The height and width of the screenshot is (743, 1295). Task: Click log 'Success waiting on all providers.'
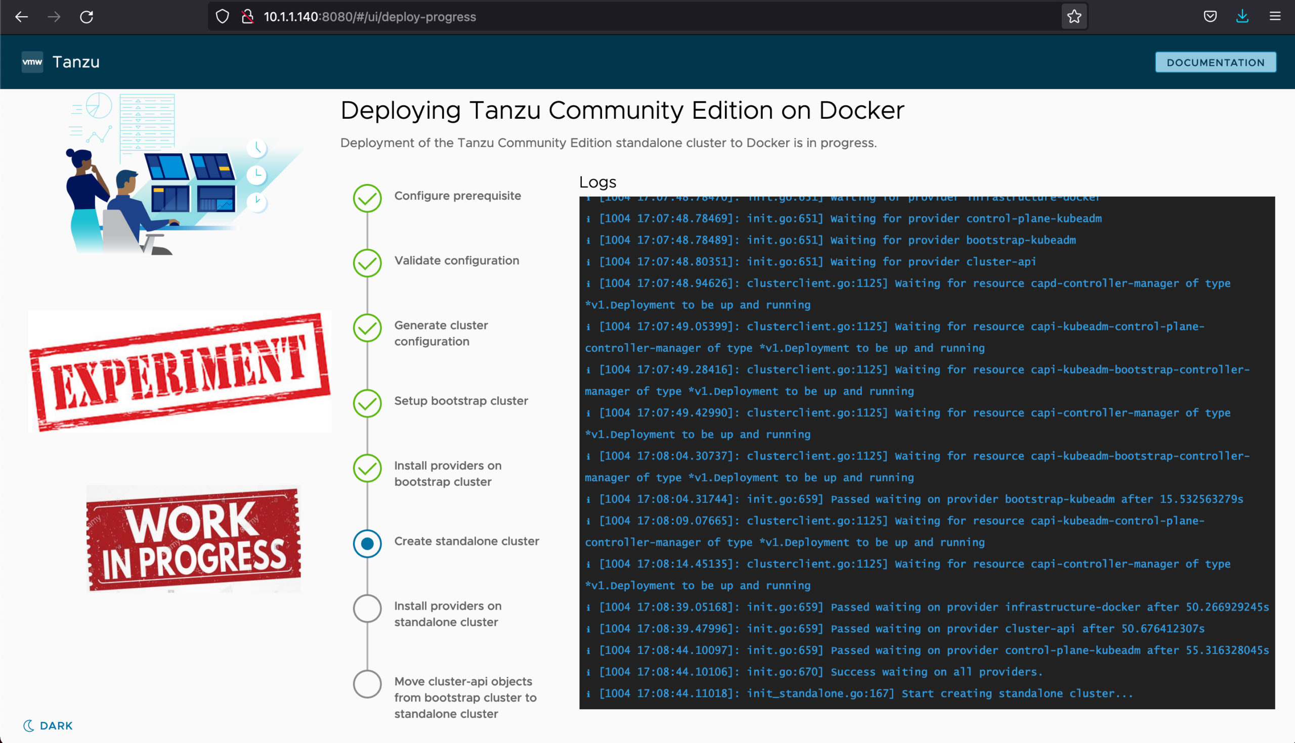814,672
